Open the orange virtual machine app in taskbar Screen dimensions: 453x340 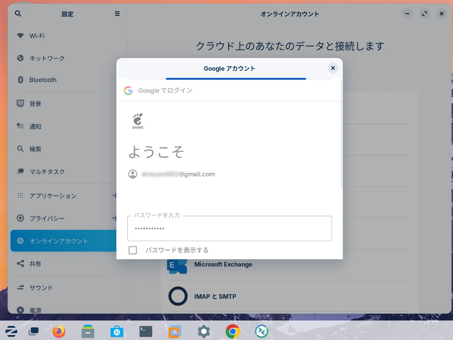175,332
